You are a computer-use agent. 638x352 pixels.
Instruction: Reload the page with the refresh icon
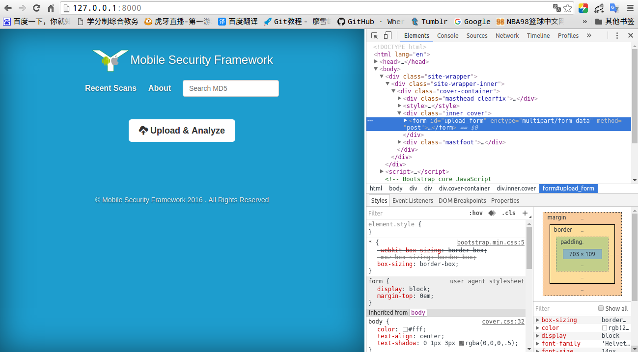[x=36, y=8]
